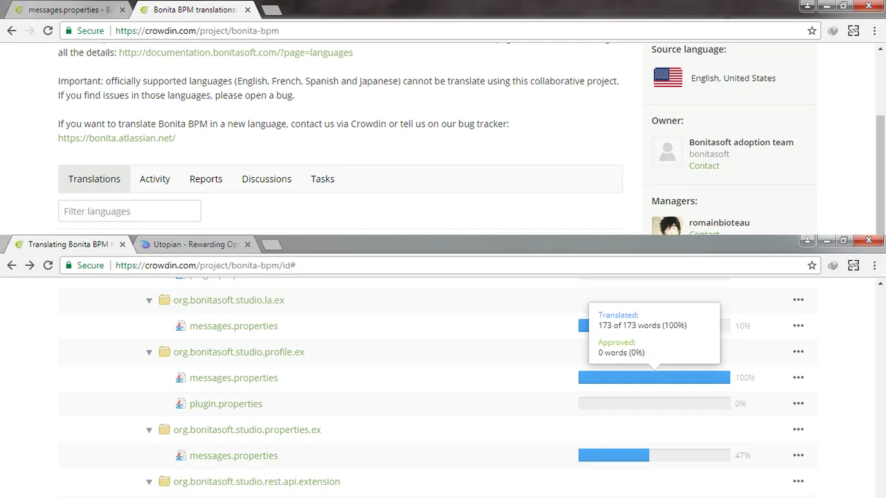The image size is (886, 498).
Task: Collapse the org.bonitasoft.studio.profile.ex folder
Action: [149, 353]
